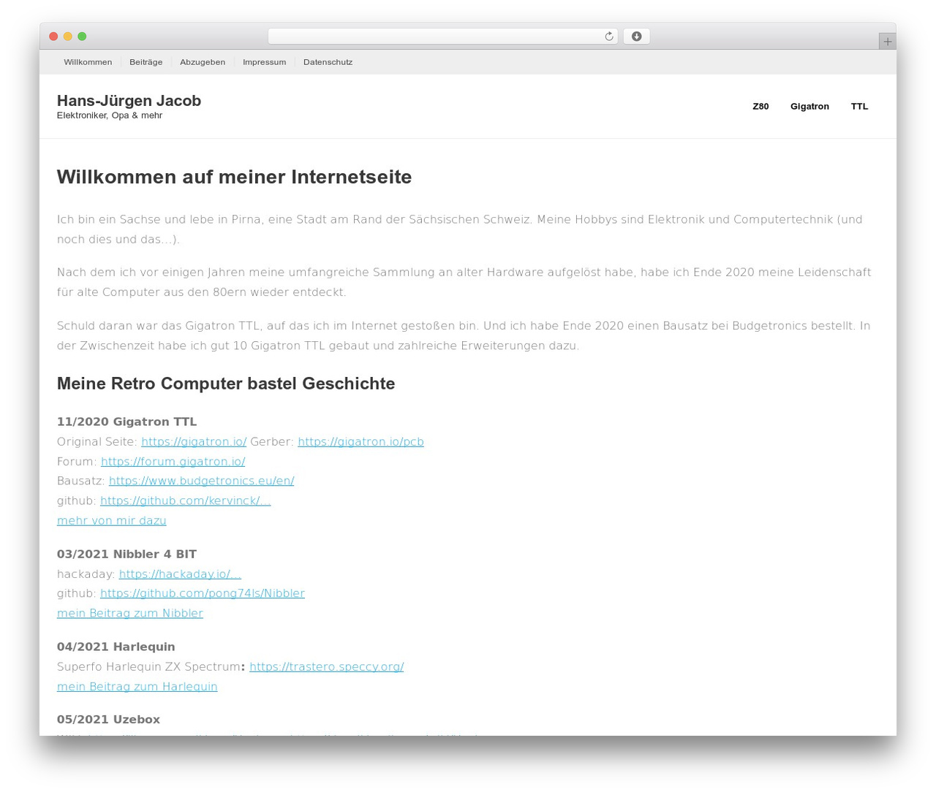Click the '04/2021 Harlequin' entry title

116,647
